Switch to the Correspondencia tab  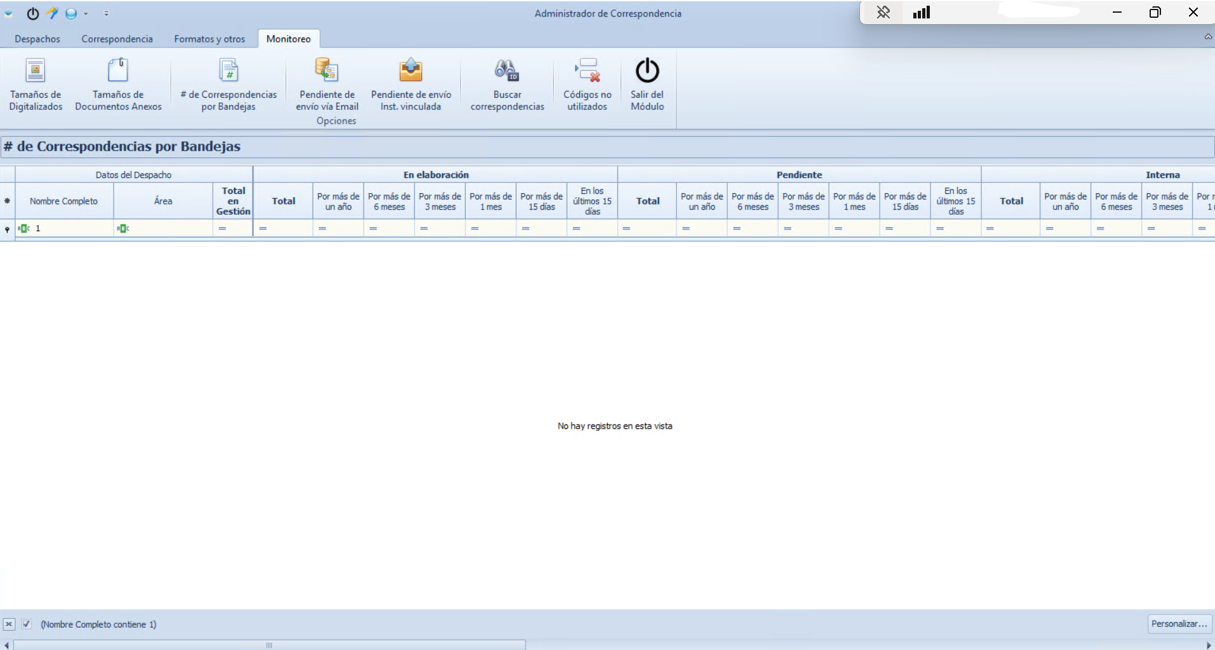tap(117, 39)
